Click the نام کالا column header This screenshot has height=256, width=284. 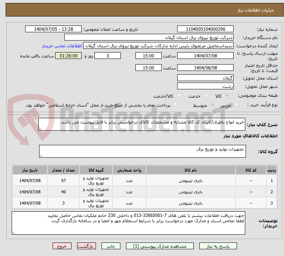[187, 170]
